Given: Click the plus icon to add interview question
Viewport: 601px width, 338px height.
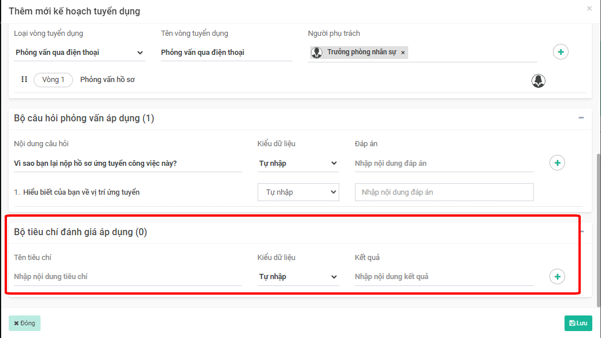Looking at the screenshot, I should click(557, 164).
